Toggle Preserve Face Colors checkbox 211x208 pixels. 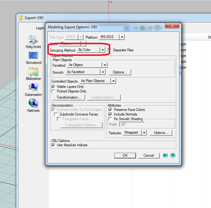coord(110,110)
